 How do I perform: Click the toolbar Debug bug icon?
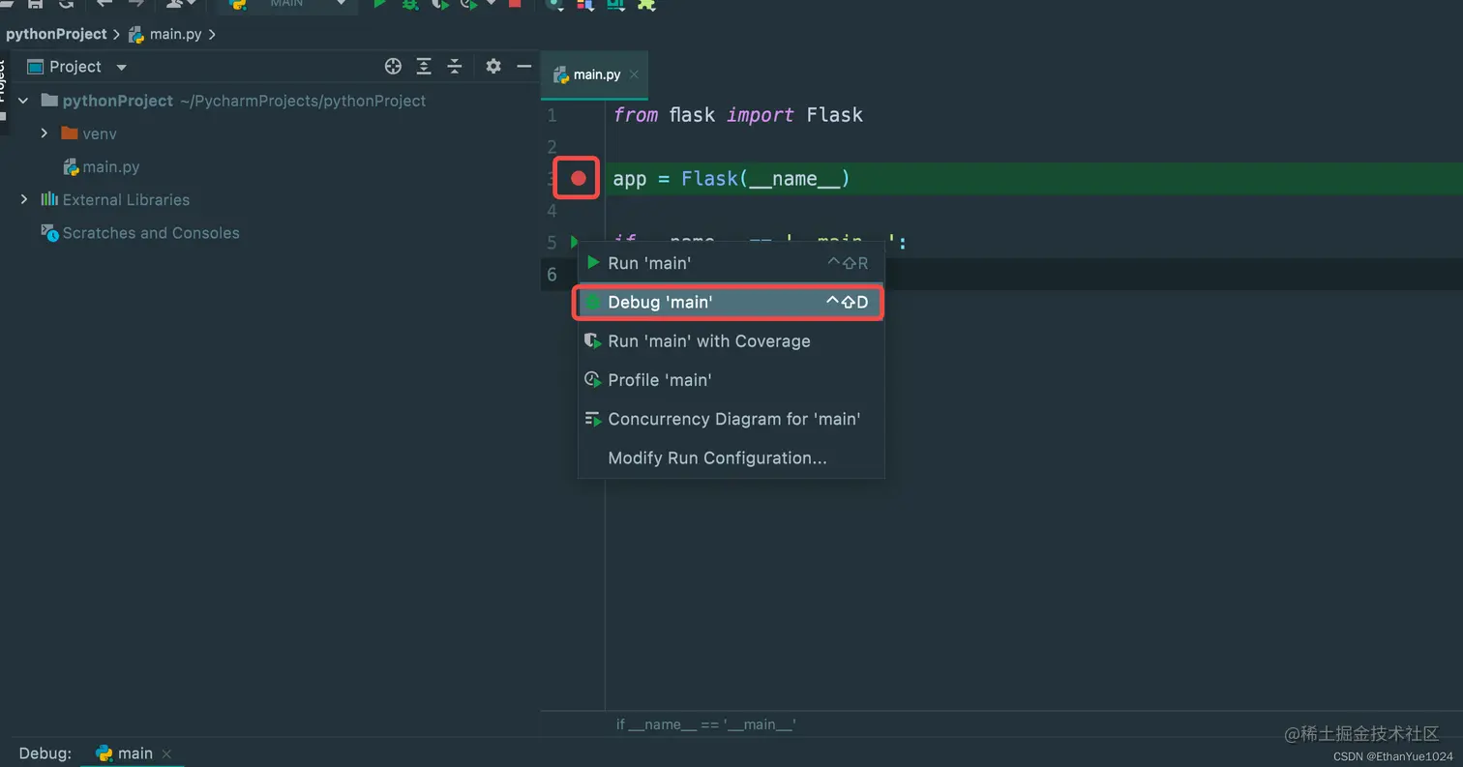click(410, 4)
